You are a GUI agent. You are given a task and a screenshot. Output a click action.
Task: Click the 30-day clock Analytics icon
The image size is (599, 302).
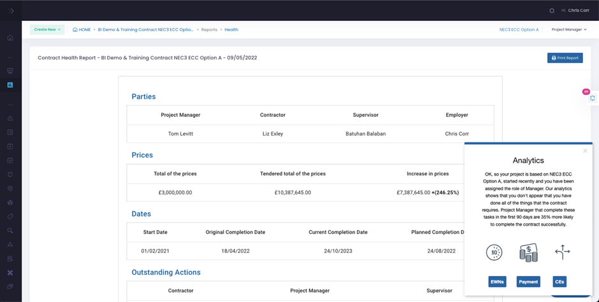coord(494,252)
